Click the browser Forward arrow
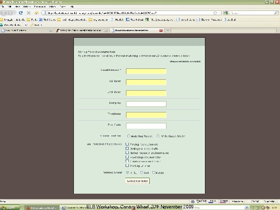Screen dimensions: 280x210 (x=10, y=13)
